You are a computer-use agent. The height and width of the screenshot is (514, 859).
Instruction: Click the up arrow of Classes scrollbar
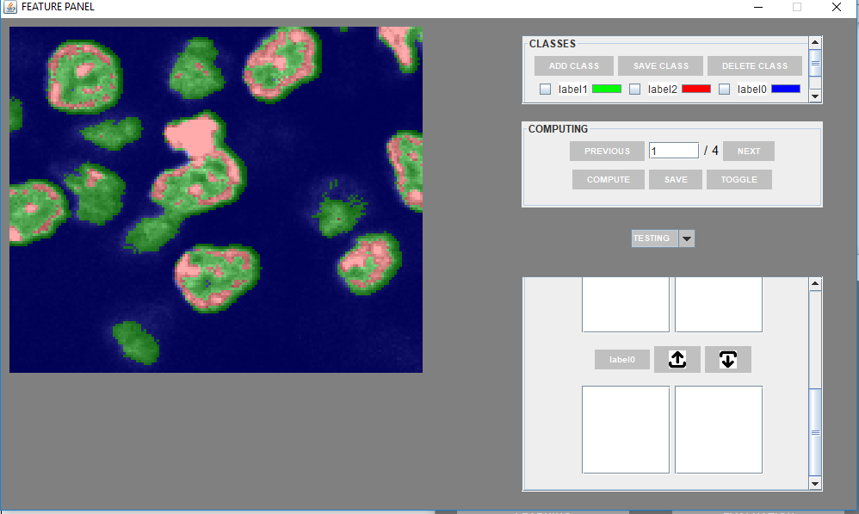(x=815, y=43)
